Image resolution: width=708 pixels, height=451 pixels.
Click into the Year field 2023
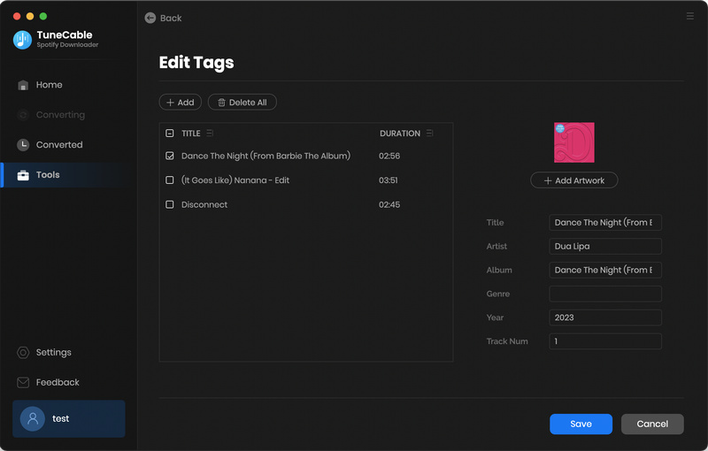click(605, 317)
